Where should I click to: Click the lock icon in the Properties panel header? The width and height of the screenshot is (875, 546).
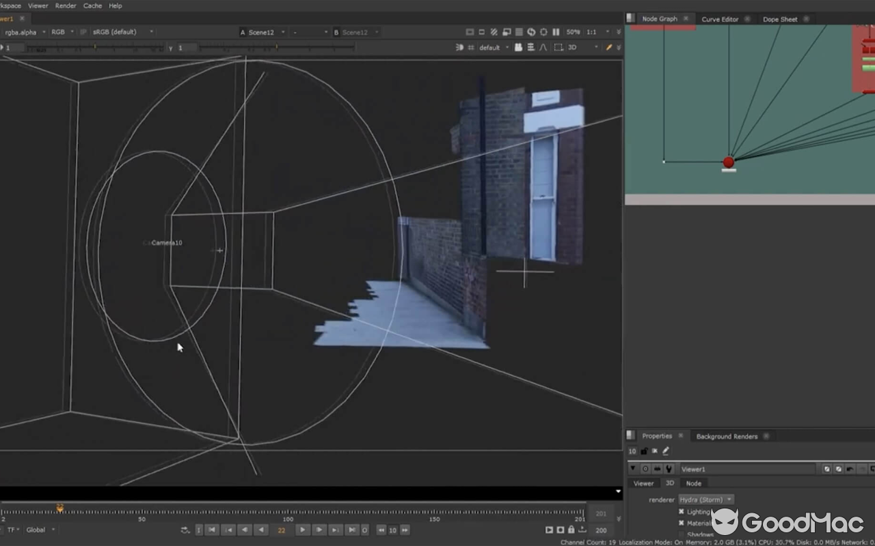click(643, 450)
